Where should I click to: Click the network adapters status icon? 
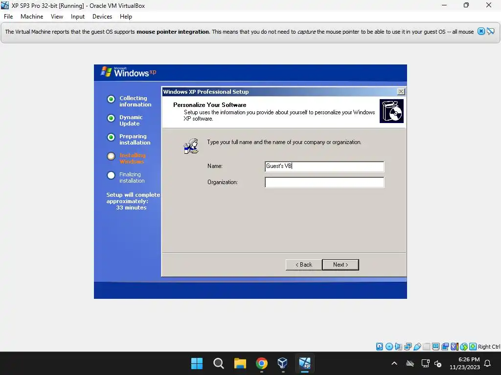408,347
